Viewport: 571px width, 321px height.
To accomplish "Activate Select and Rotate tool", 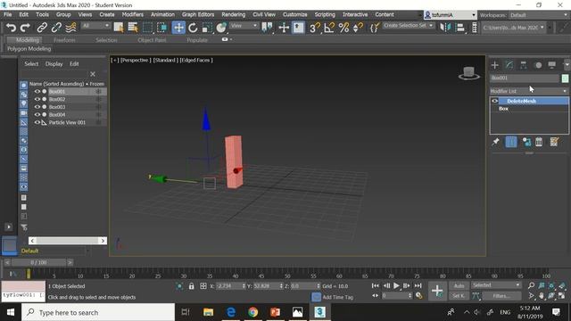I will click(193, 28).
